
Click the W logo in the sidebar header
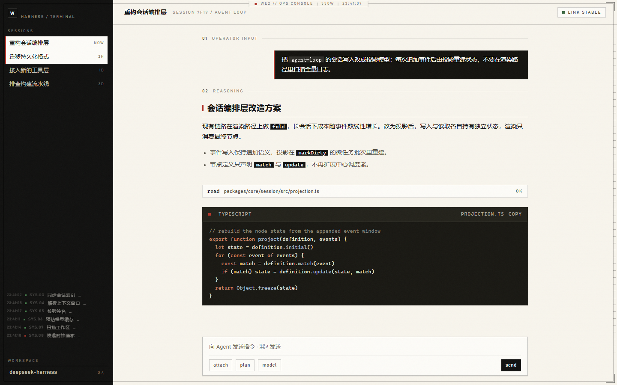coord(12,13)
